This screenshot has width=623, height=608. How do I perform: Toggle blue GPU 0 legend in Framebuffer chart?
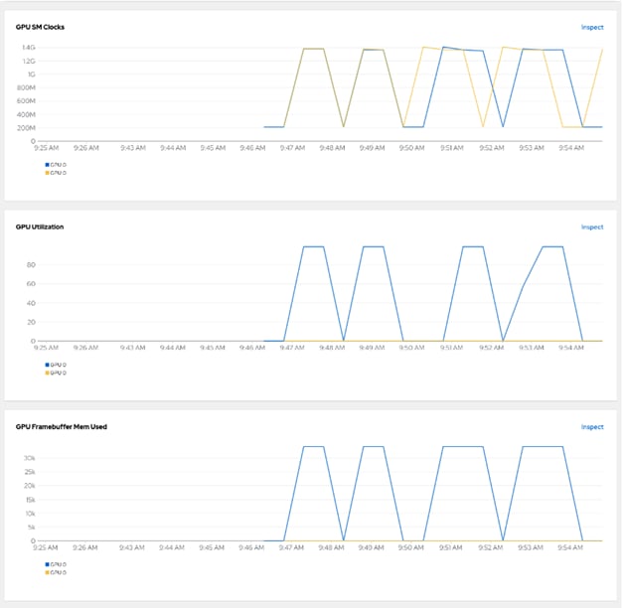coord(56,564)
